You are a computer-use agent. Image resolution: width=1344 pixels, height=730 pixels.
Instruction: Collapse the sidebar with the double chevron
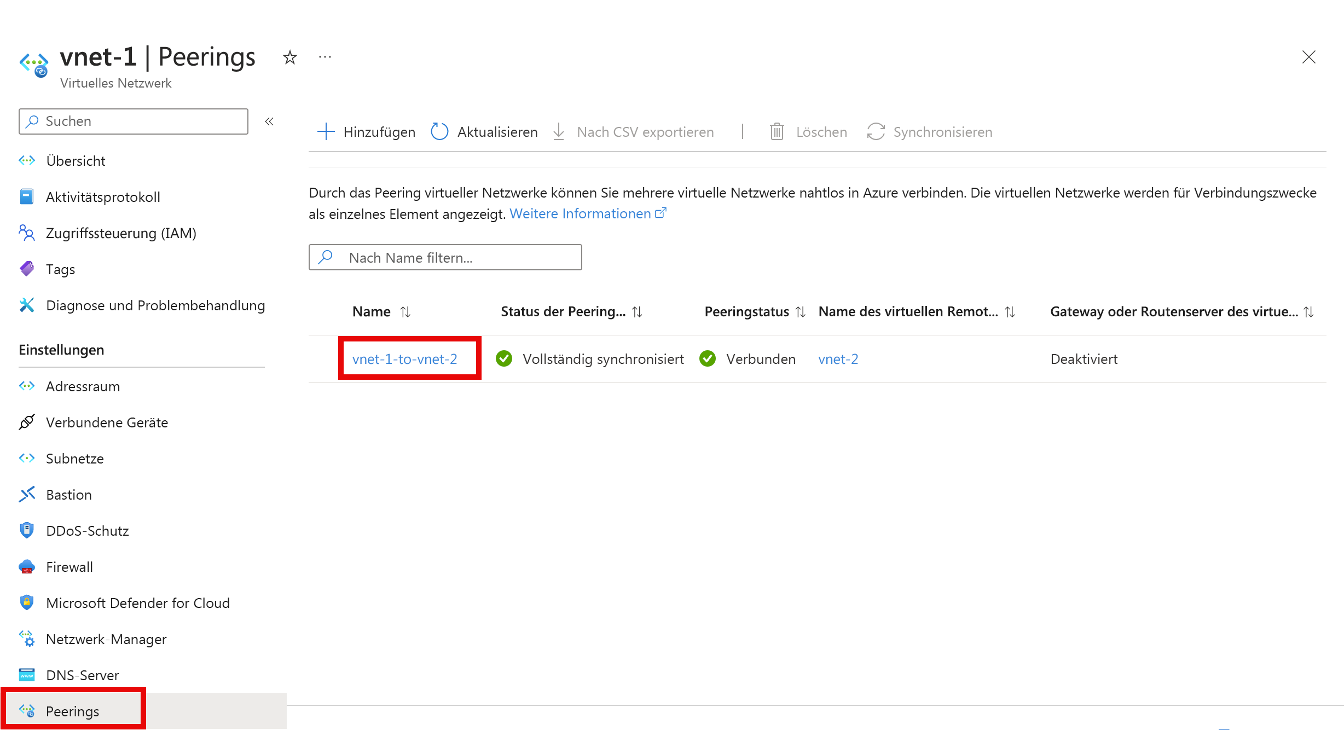pos(269,121)
